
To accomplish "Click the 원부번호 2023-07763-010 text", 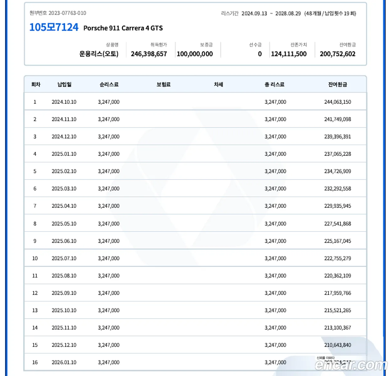I will [58, 13].
